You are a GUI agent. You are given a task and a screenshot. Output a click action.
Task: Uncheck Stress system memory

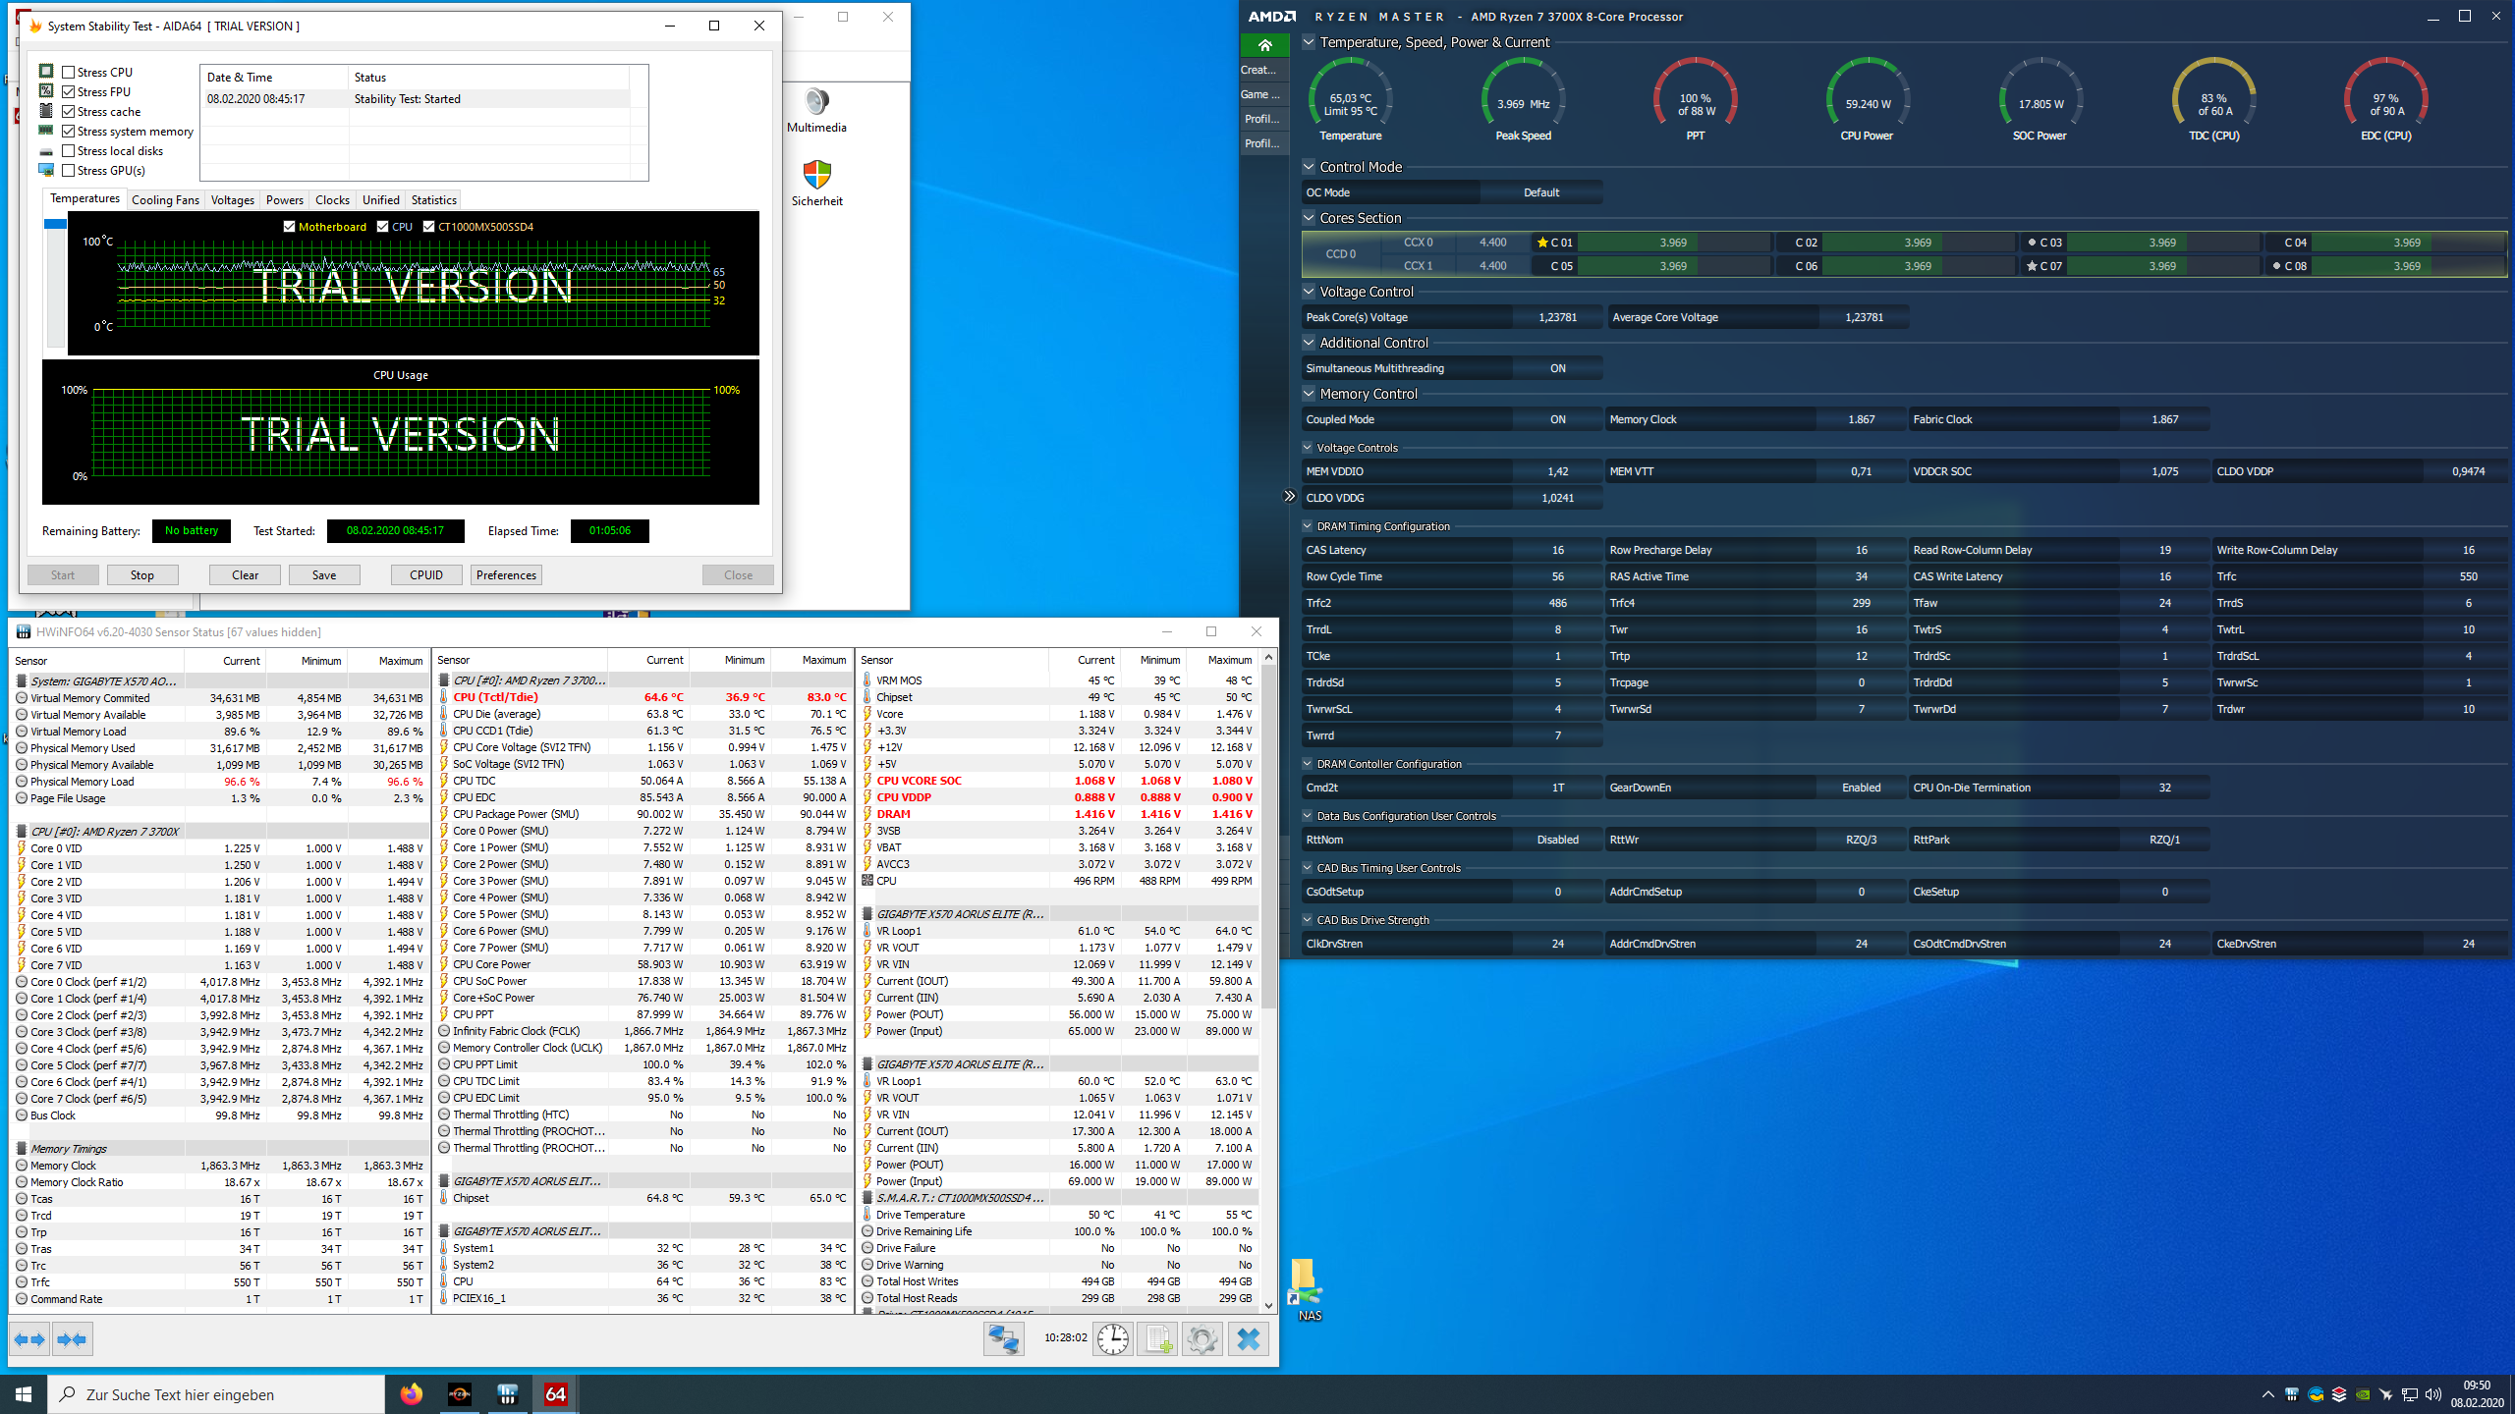[x=68, y=131]
